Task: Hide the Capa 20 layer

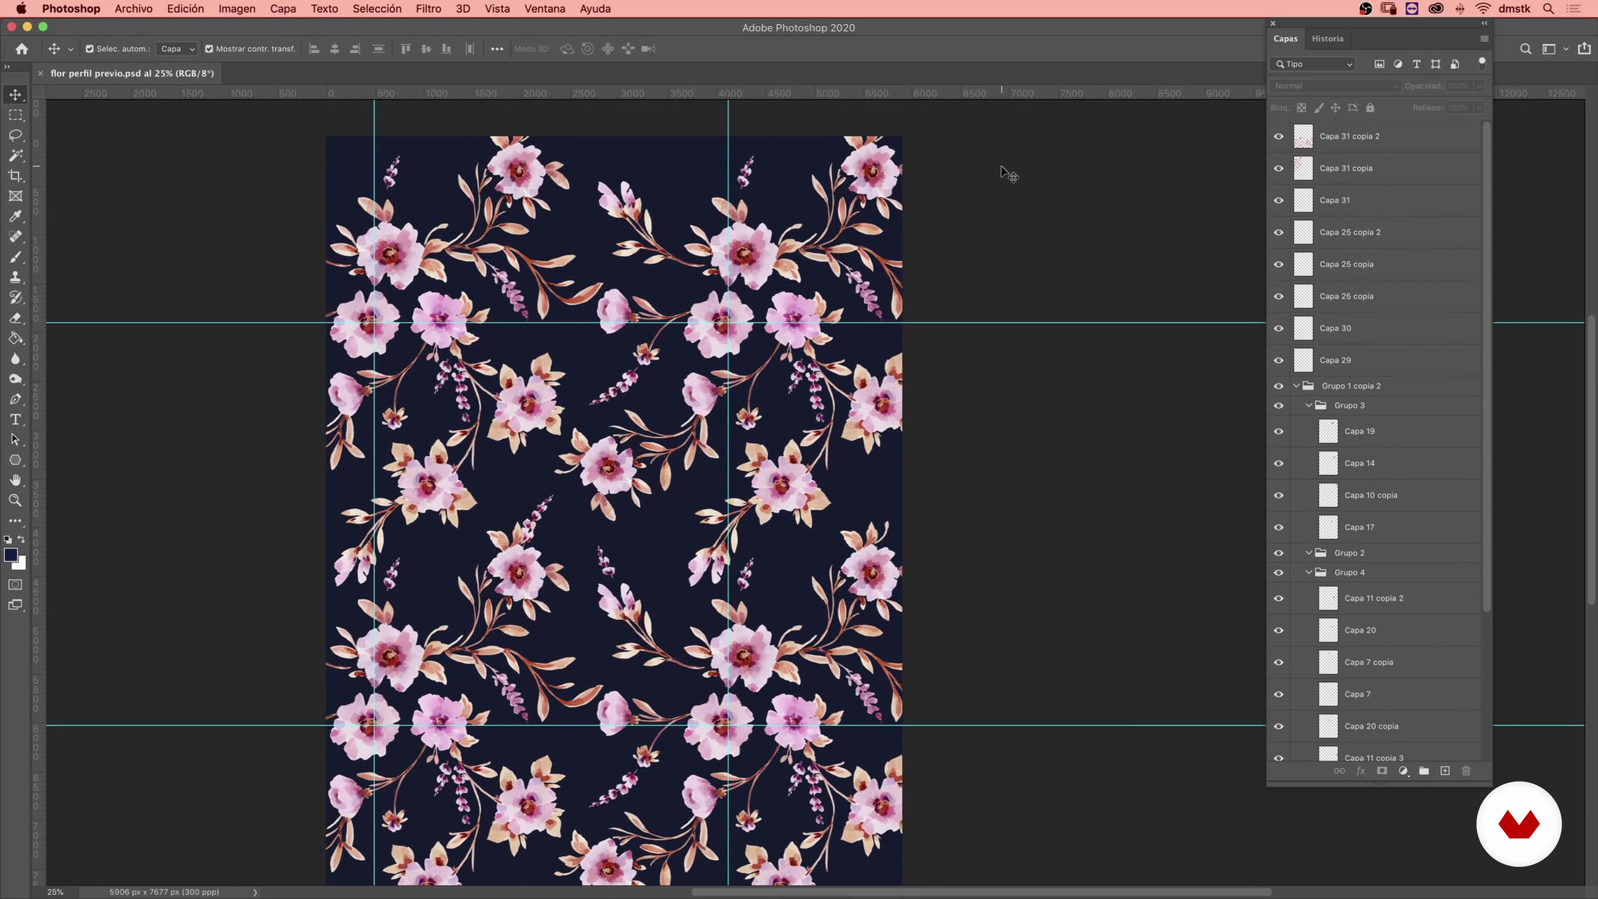Action: [1278, 631]
